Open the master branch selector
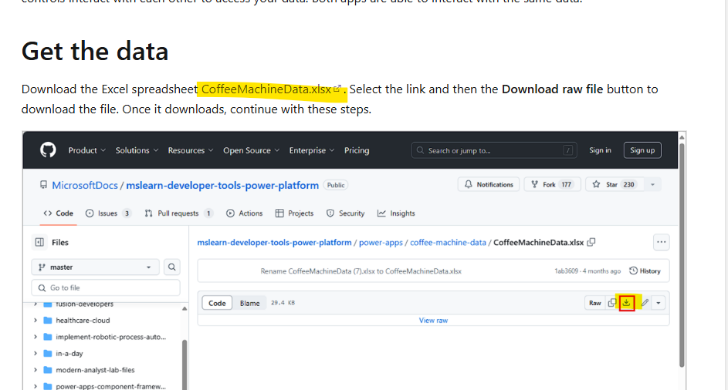Screen dimensions: 728x390 [x=95, y=267]
